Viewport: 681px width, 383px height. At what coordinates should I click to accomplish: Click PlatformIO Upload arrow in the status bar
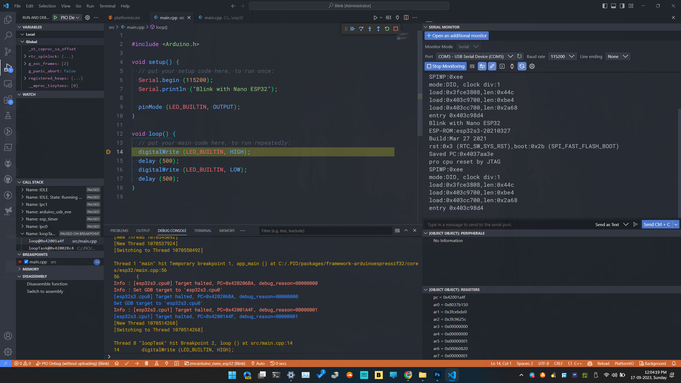pos(136,363)
